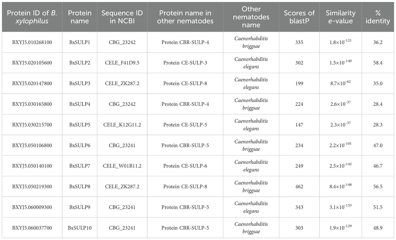396x240 pixels.
Task: Select the BXYJ5.060009300 protein ID cell
Action: coord(32,207)
